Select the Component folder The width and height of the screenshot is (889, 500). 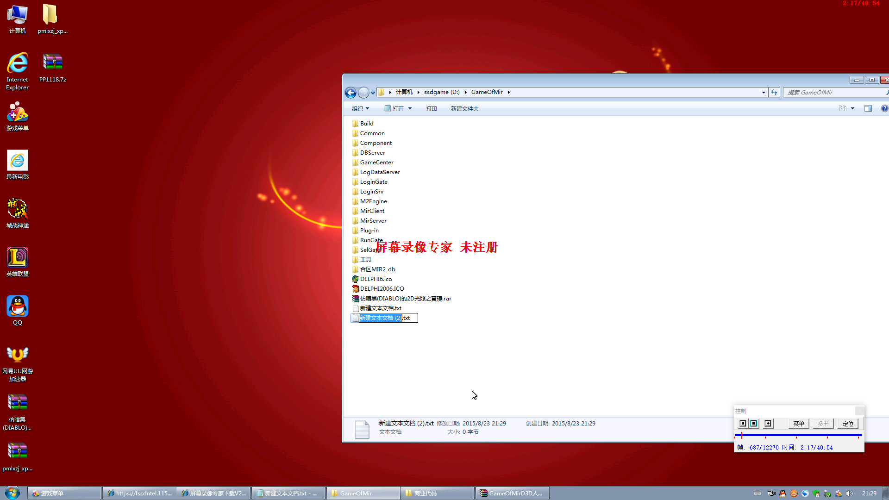tap(372, 143)
